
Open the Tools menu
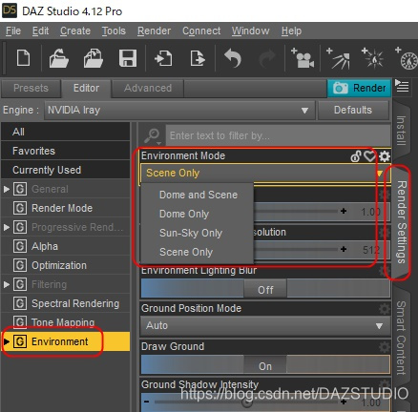click(x=114, y=31)
